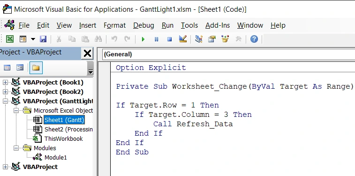Open the Debug menu

[x=144, y=25]
